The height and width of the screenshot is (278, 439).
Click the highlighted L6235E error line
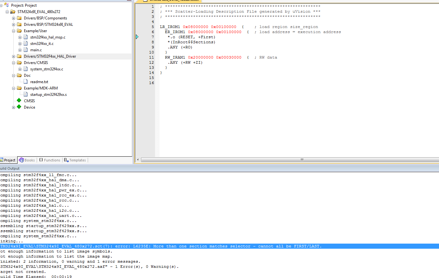pos(219,246)
